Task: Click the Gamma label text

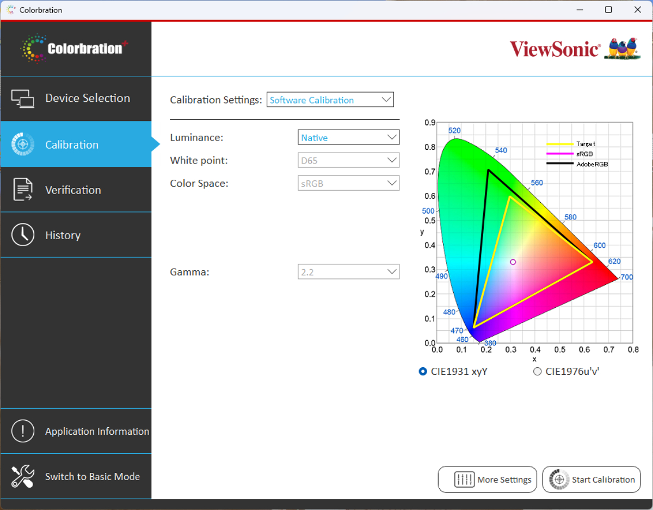Action: point(189,271)
